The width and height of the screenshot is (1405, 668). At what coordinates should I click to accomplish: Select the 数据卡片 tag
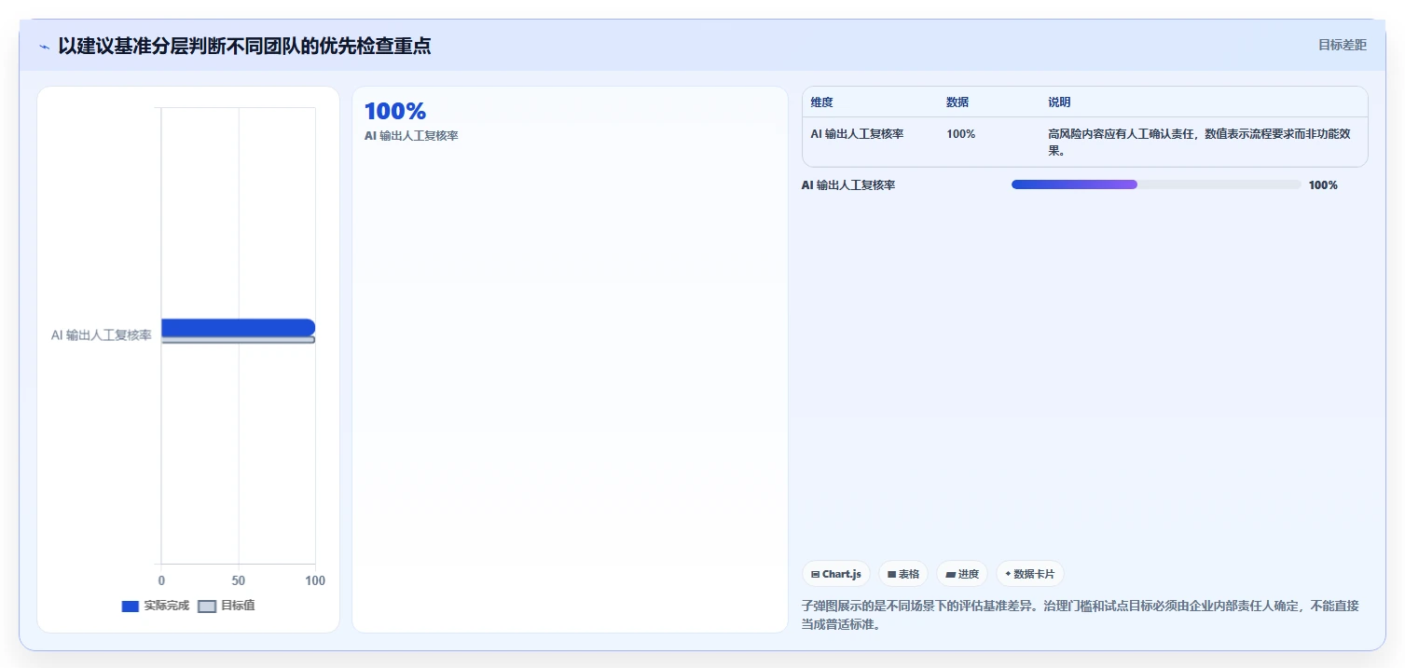pyautogui.click(x=1029, y=574)
